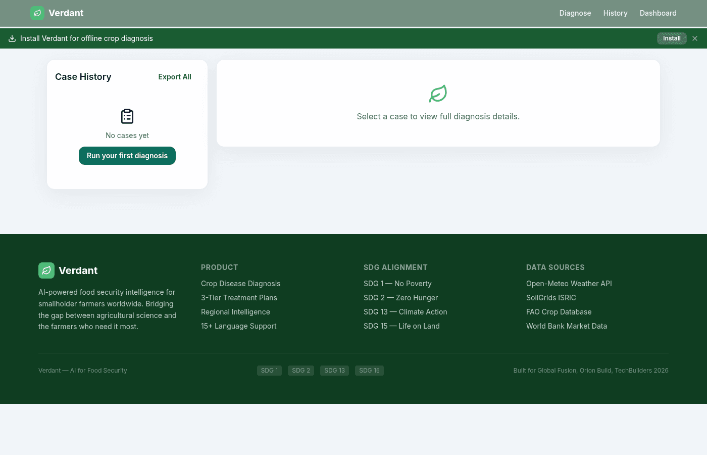Viewport: 707px width, 455px height.
Task: Open World Bank Market Data link
Action: 566,326
